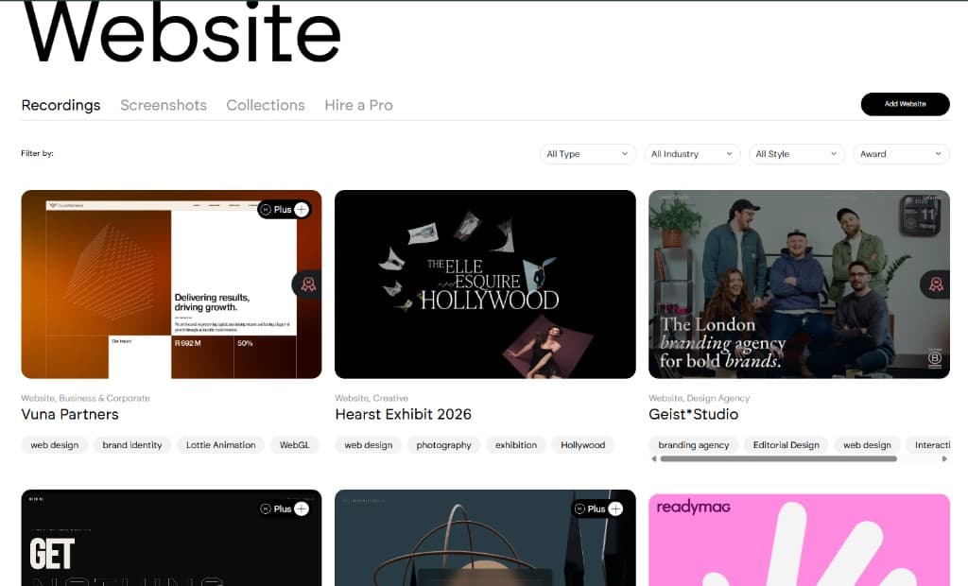
Task: Open the All Industry filter dropdown
Action: coord(691,154)
